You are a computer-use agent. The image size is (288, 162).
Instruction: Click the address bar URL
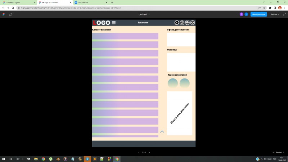pyautogui.click(x=71, y=8)
